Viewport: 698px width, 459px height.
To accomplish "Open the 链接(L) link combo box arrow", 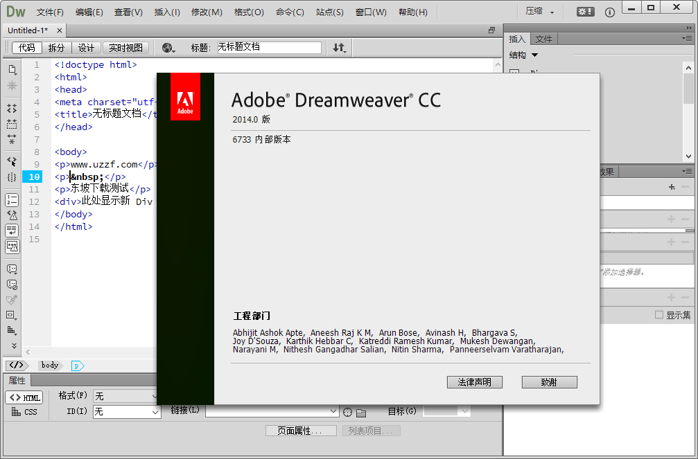I will (x=333, y=412).
